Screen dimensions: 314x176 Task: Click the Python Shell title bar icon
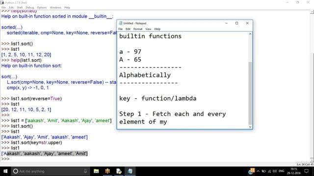point(2,2)
